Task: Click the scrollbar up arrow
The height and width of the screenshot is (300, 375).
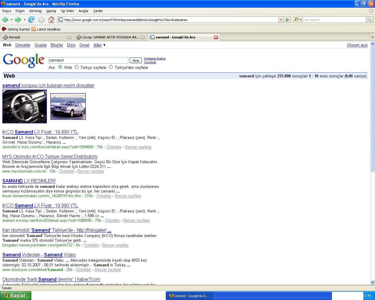Action: click(x=372, y=44)
